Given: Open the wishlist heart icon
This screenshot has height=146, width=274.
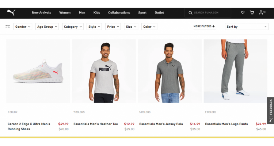Looking at the screenshot, I should (x=243, y=12).
